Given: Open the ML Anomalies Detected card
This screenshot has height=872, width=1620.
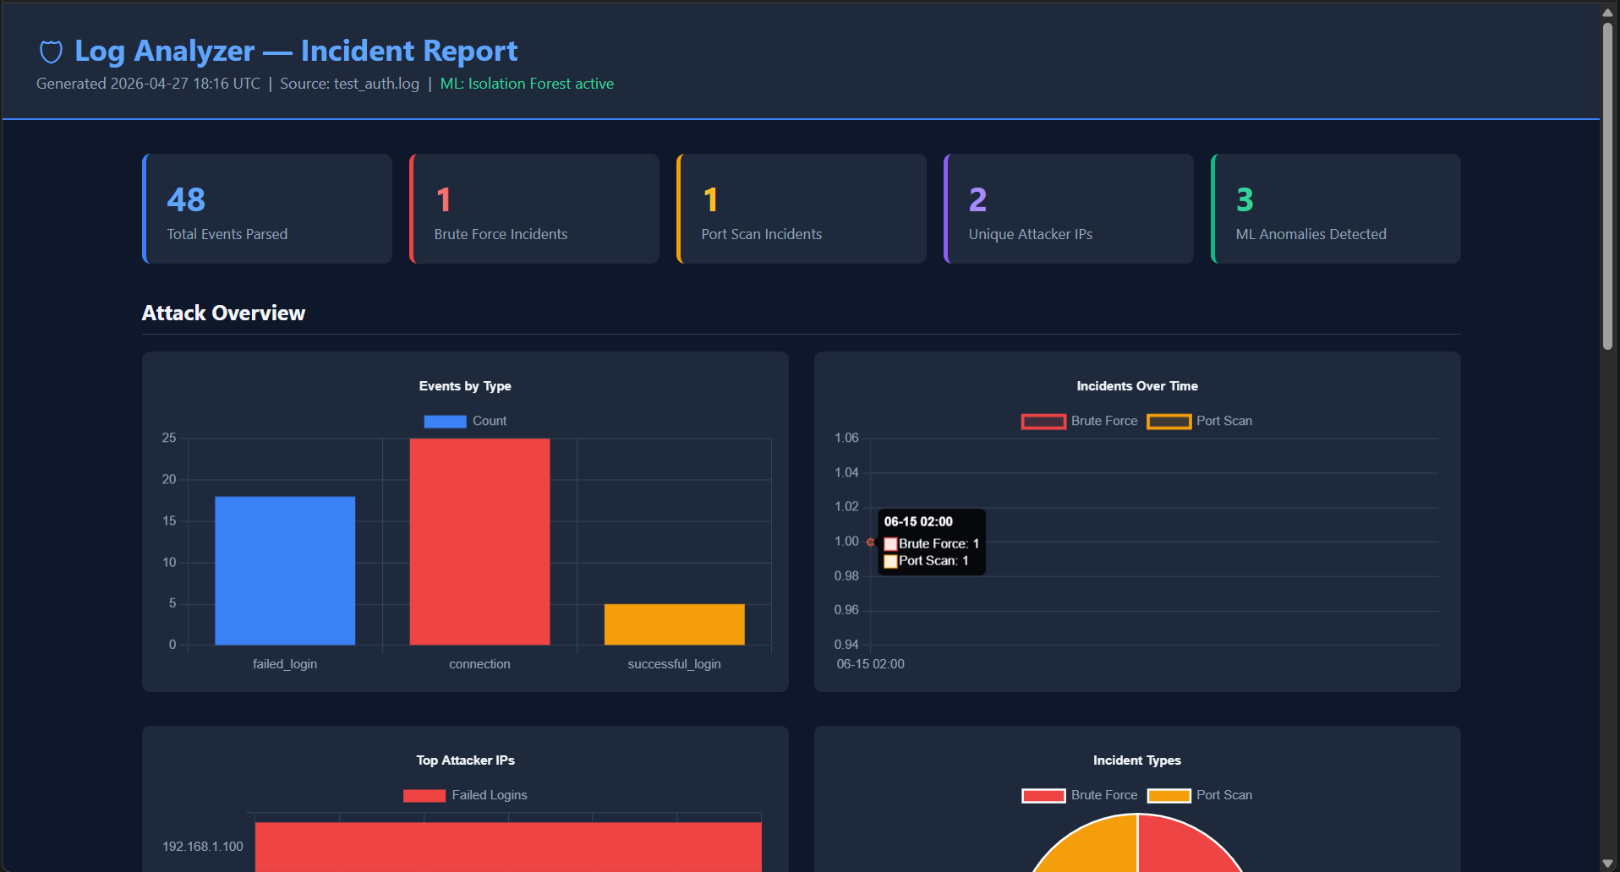Looking at the screenshot, I should pos(1336,209).
